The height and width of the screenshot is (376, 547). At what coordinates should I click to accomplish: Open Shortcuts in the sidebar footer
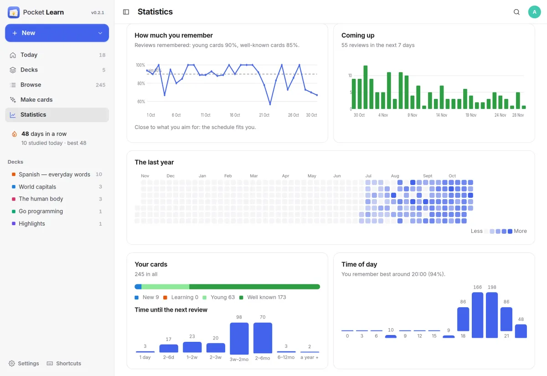[64, 363]
